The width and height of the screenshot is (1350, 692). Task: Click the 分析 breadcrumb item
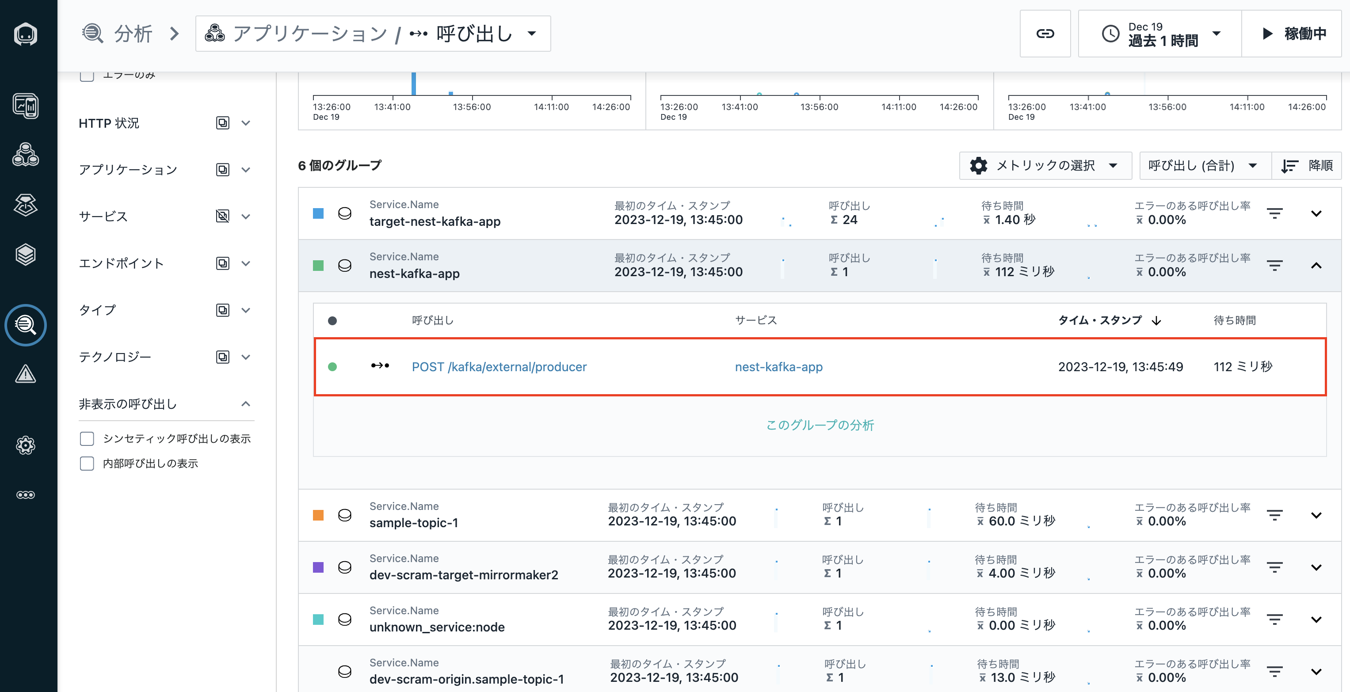[133, 34]
